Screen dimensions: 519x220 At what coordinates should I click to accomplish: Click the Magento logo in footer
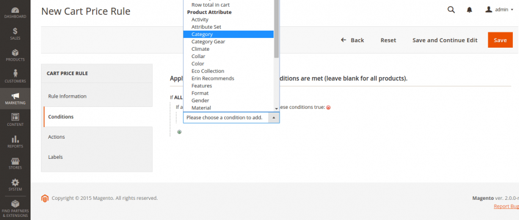(45, 198)
